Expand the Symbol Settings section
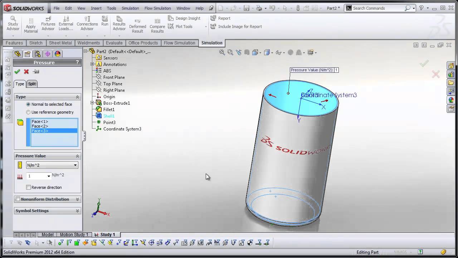 [77, 211]
